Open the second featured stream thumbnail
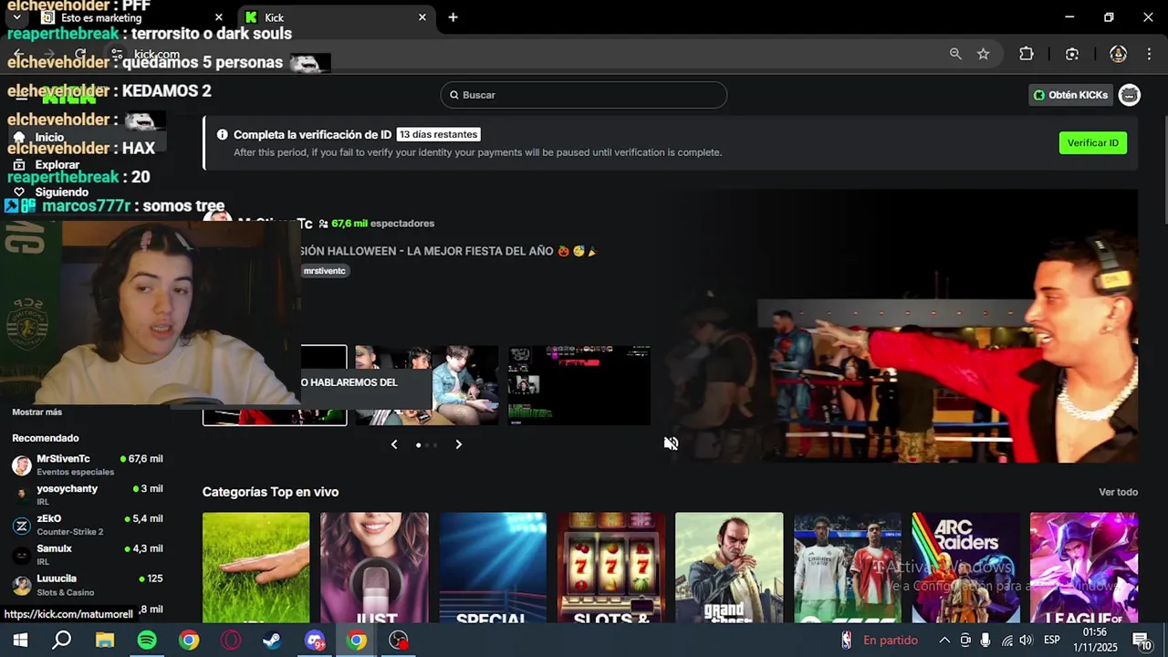The image size is (1168, 657). point(427,385)
